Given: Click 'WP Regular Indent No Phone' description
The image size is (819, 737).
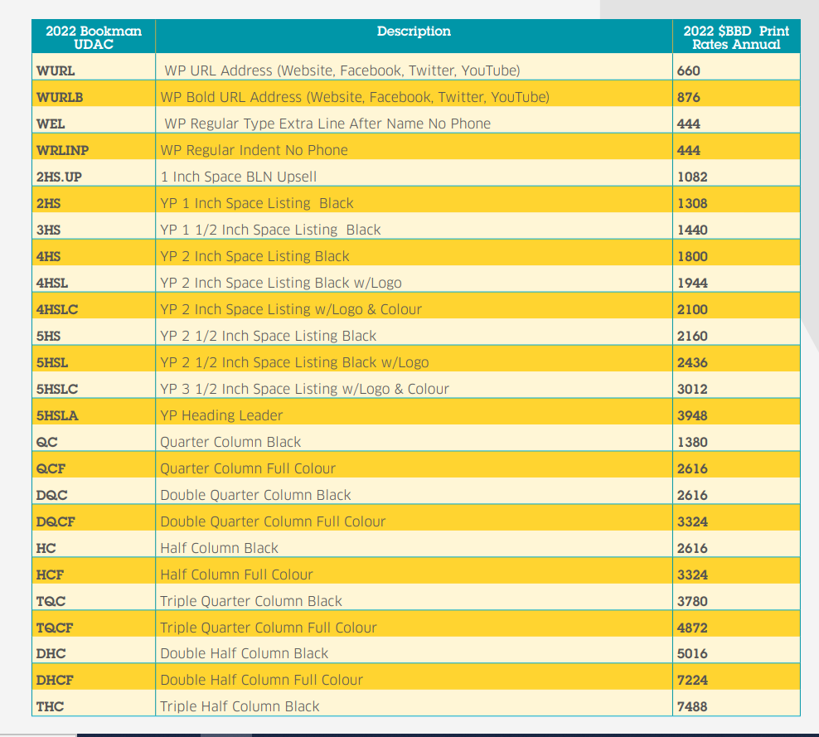Looking at the screenshot, I should point(254,150).
